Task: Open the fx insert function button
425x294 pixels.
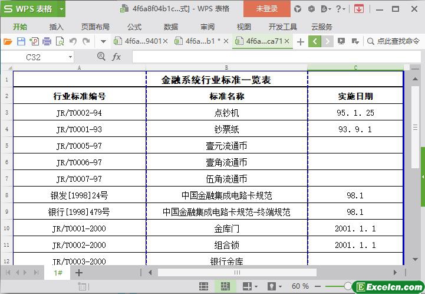Action: pyautogui.click(x=116, y=57)
